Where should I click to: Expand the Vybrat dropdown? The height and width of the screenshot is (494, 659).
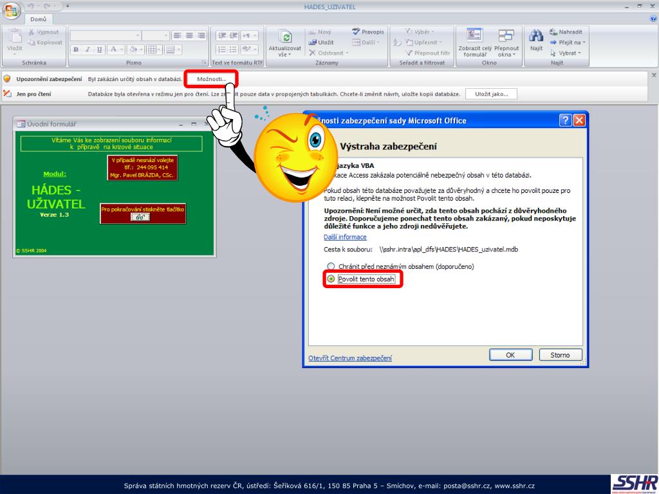tap(579, 53)
